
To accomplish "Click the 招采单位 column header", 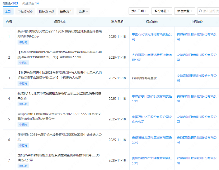I will tap(152, 22).
